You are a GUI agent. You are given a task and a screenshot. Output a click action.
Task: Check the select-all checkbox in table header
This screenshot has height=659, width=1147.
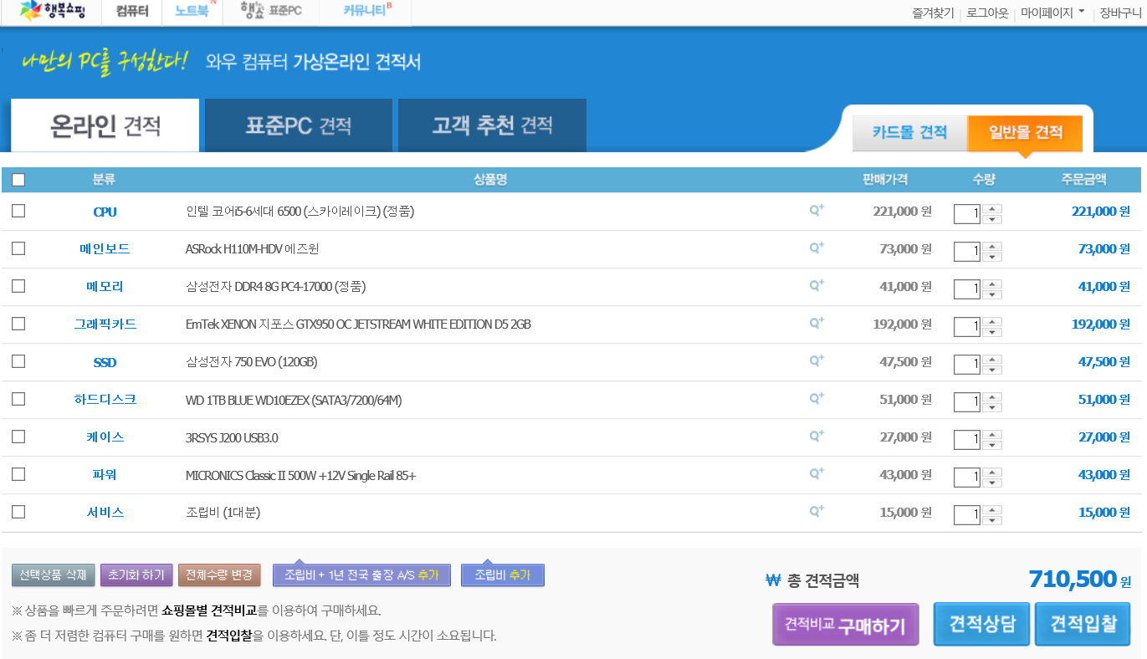point(18,180)
